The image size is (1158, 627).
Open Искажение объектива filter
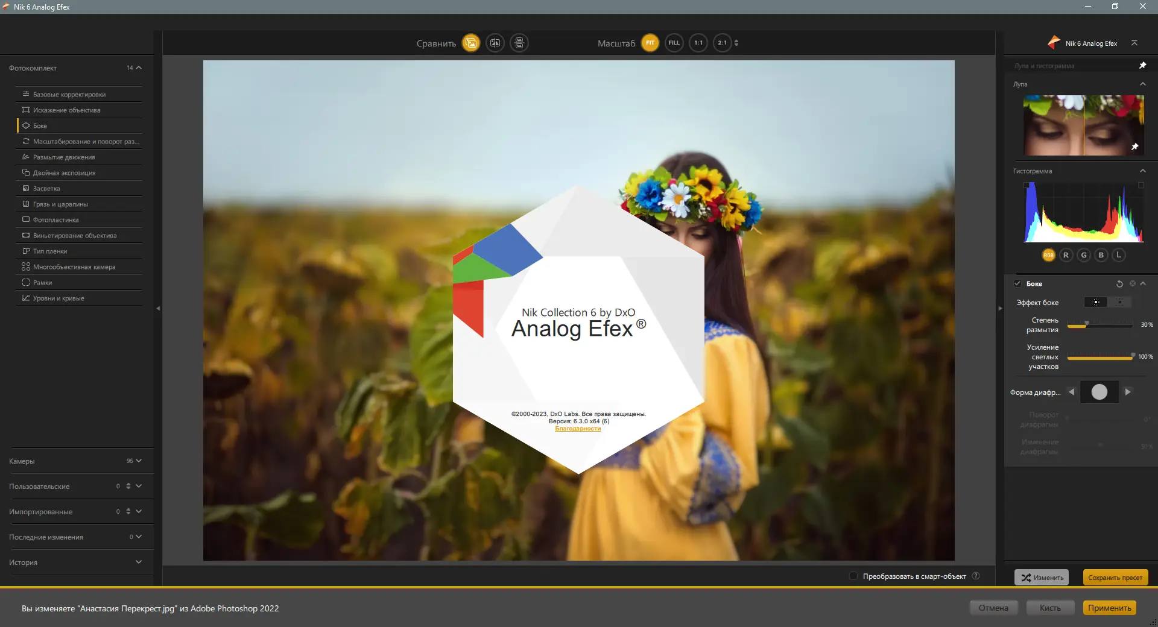click(x=79, y=110)
